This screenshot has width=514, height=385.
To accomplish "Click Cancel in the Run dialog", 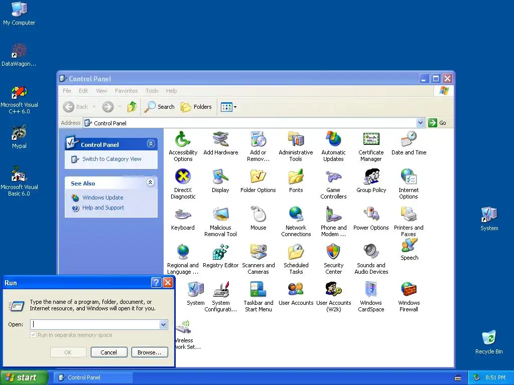I will tap(109, 352).
